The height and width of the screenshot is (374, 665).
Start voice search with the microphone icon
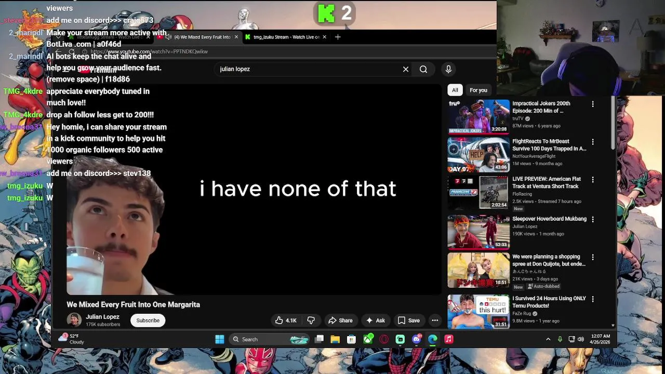coord(448,69)
